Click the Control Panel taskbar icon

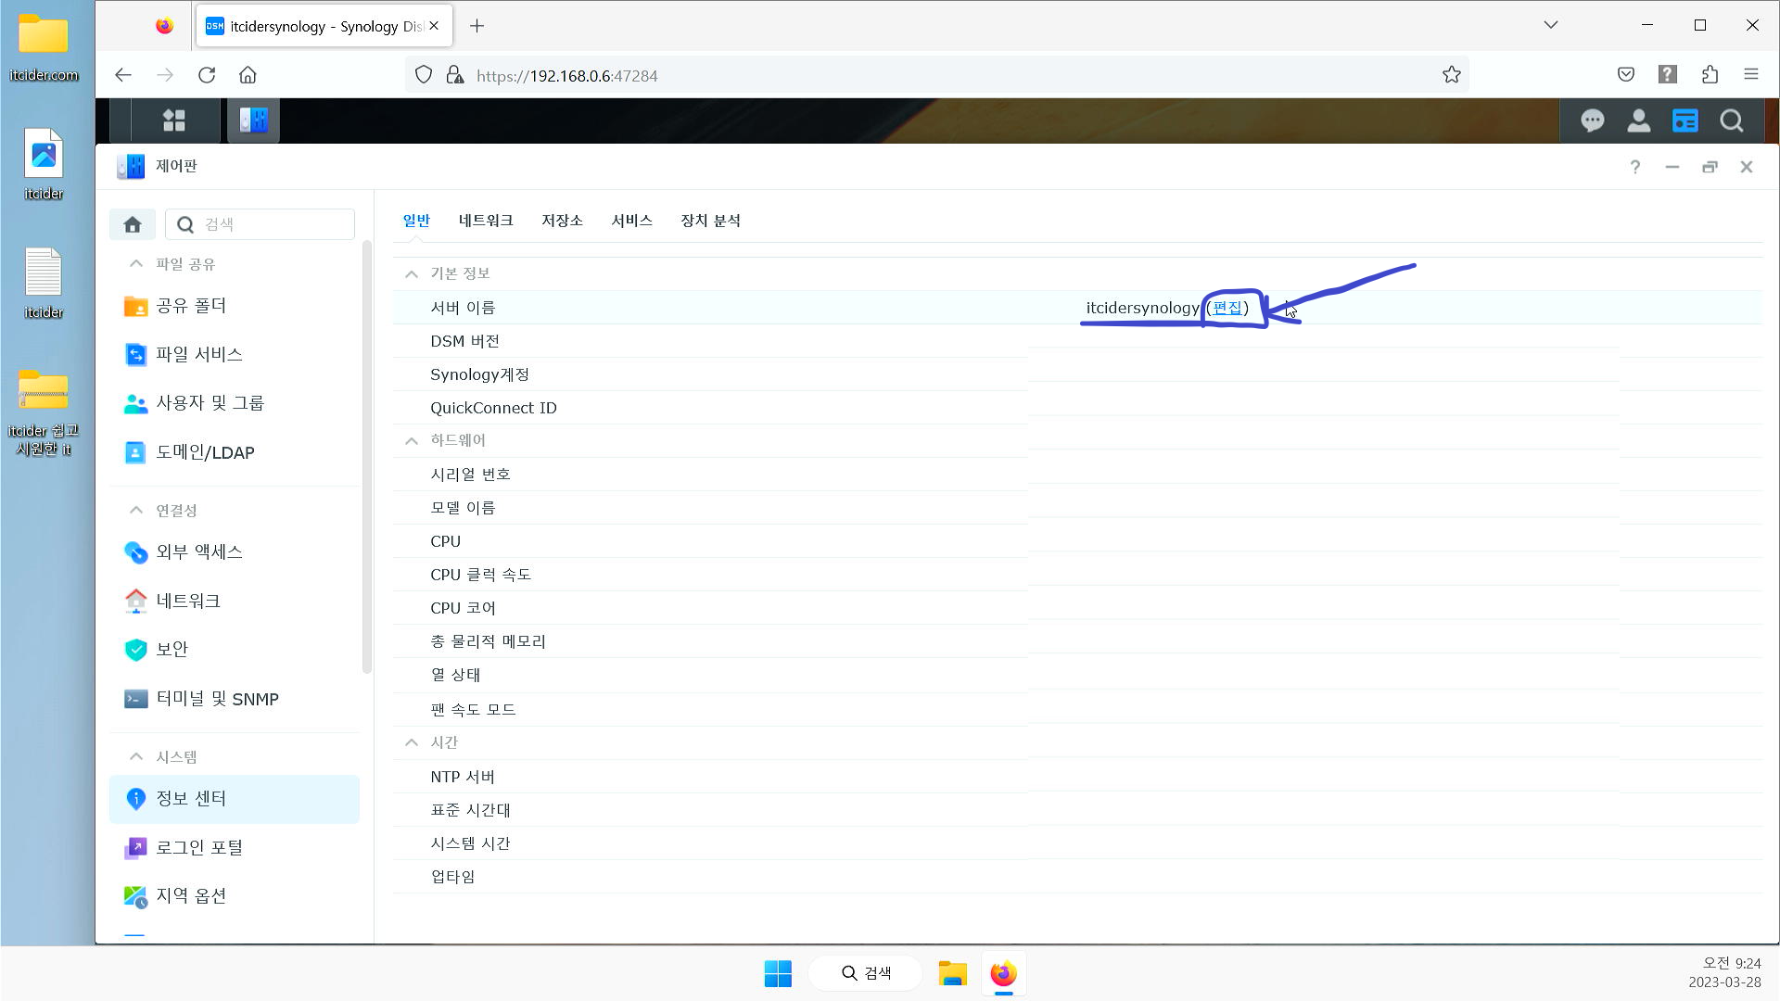click(253, 120)
